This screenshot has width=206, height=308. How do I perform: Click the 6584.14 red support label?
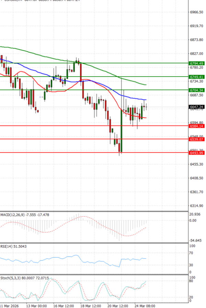pos(197,126)
